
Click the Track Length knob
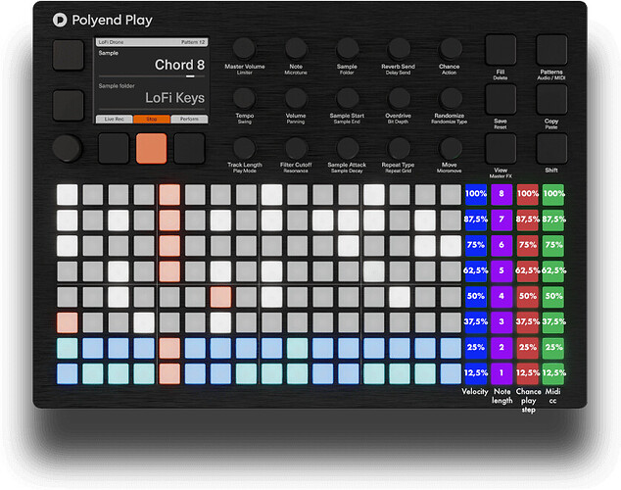[244, 148]
